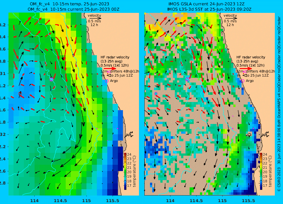Click '(13-25h avg)' text in OM_fc_v4 panel

pyautogui.click(x=111, y=61)
